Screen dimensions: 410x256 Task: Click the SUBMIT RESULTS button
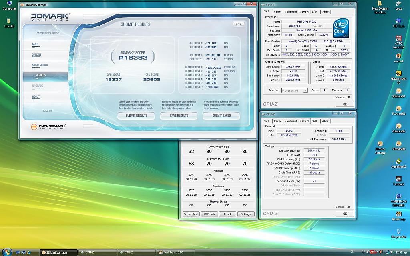point(136,116)
